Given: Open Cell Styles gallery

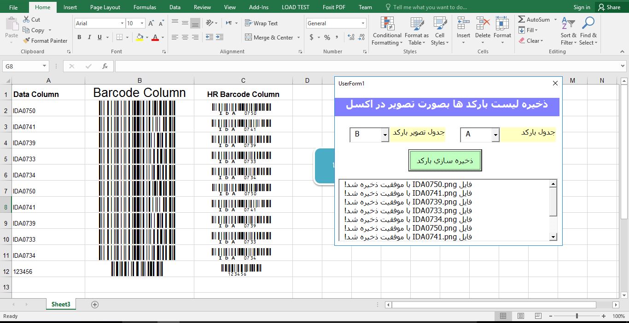Looking at the screenshot, I should coord(440,31).
